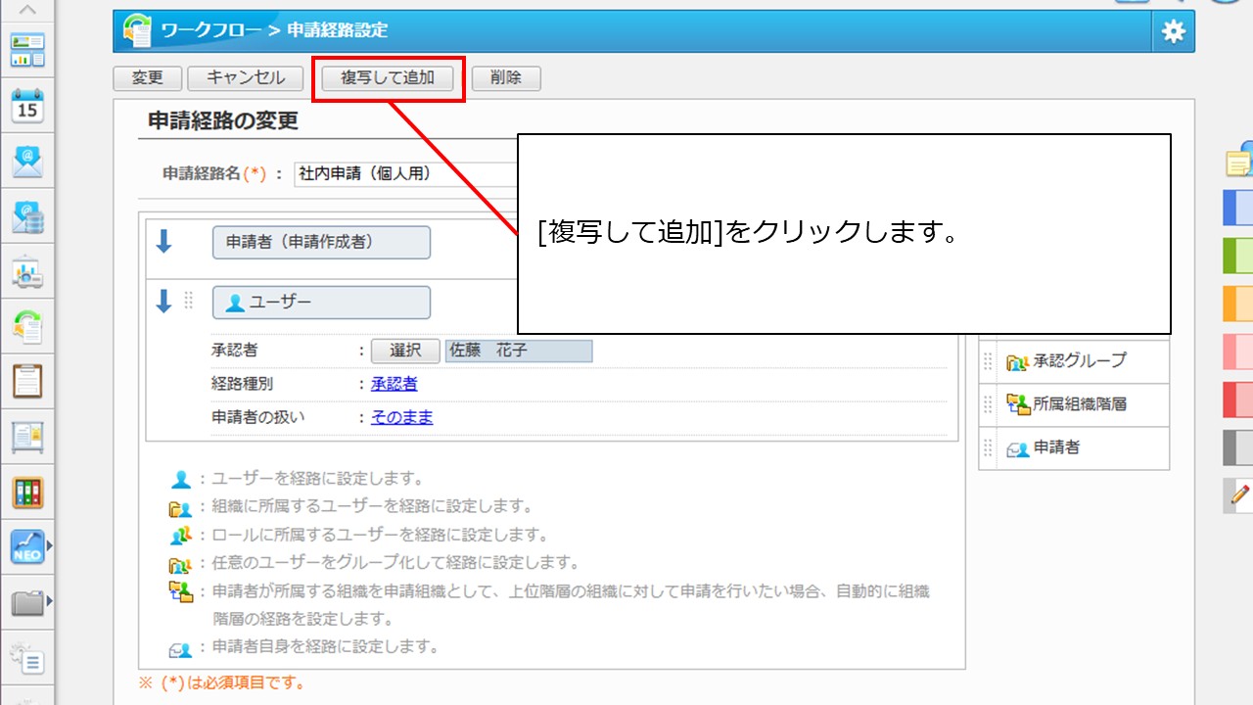
Task: Click the 承認者 route type link
Action: click(x=394, y=384)
